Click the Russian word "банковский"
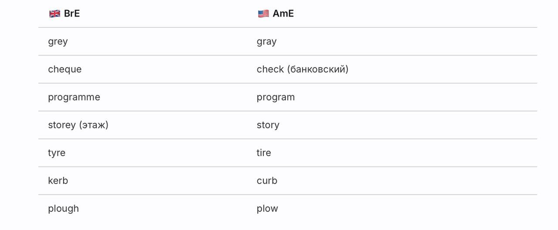 pos(318,70)
